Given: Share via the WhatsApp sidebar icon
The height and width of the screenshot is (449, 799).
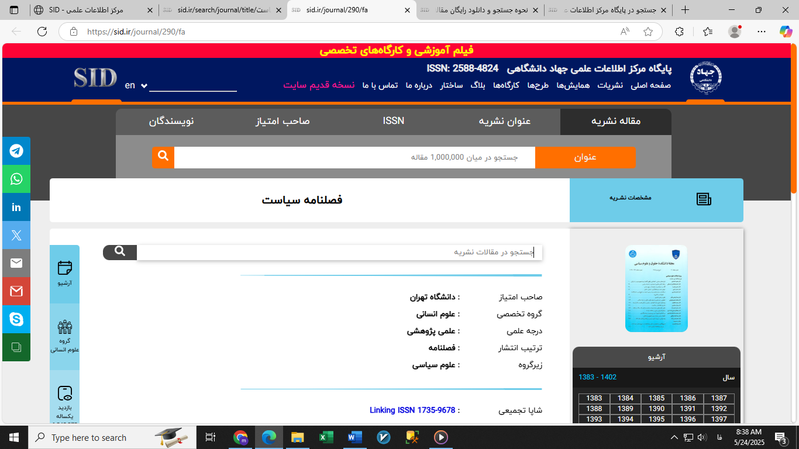Looking at the screenshot, I should point(16,179).
